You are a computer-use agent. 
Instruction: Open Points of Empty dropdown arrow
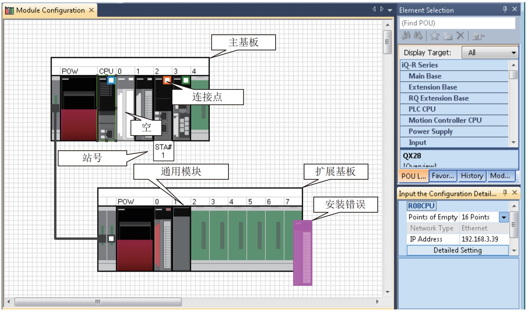pyautogui.click(x=504, y=217)
